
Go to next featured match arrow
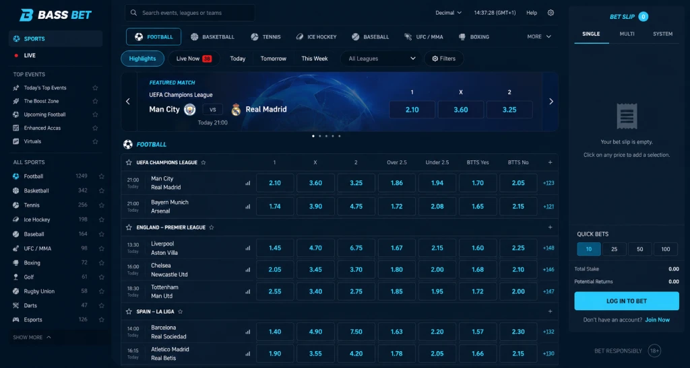tap(551, 102)
